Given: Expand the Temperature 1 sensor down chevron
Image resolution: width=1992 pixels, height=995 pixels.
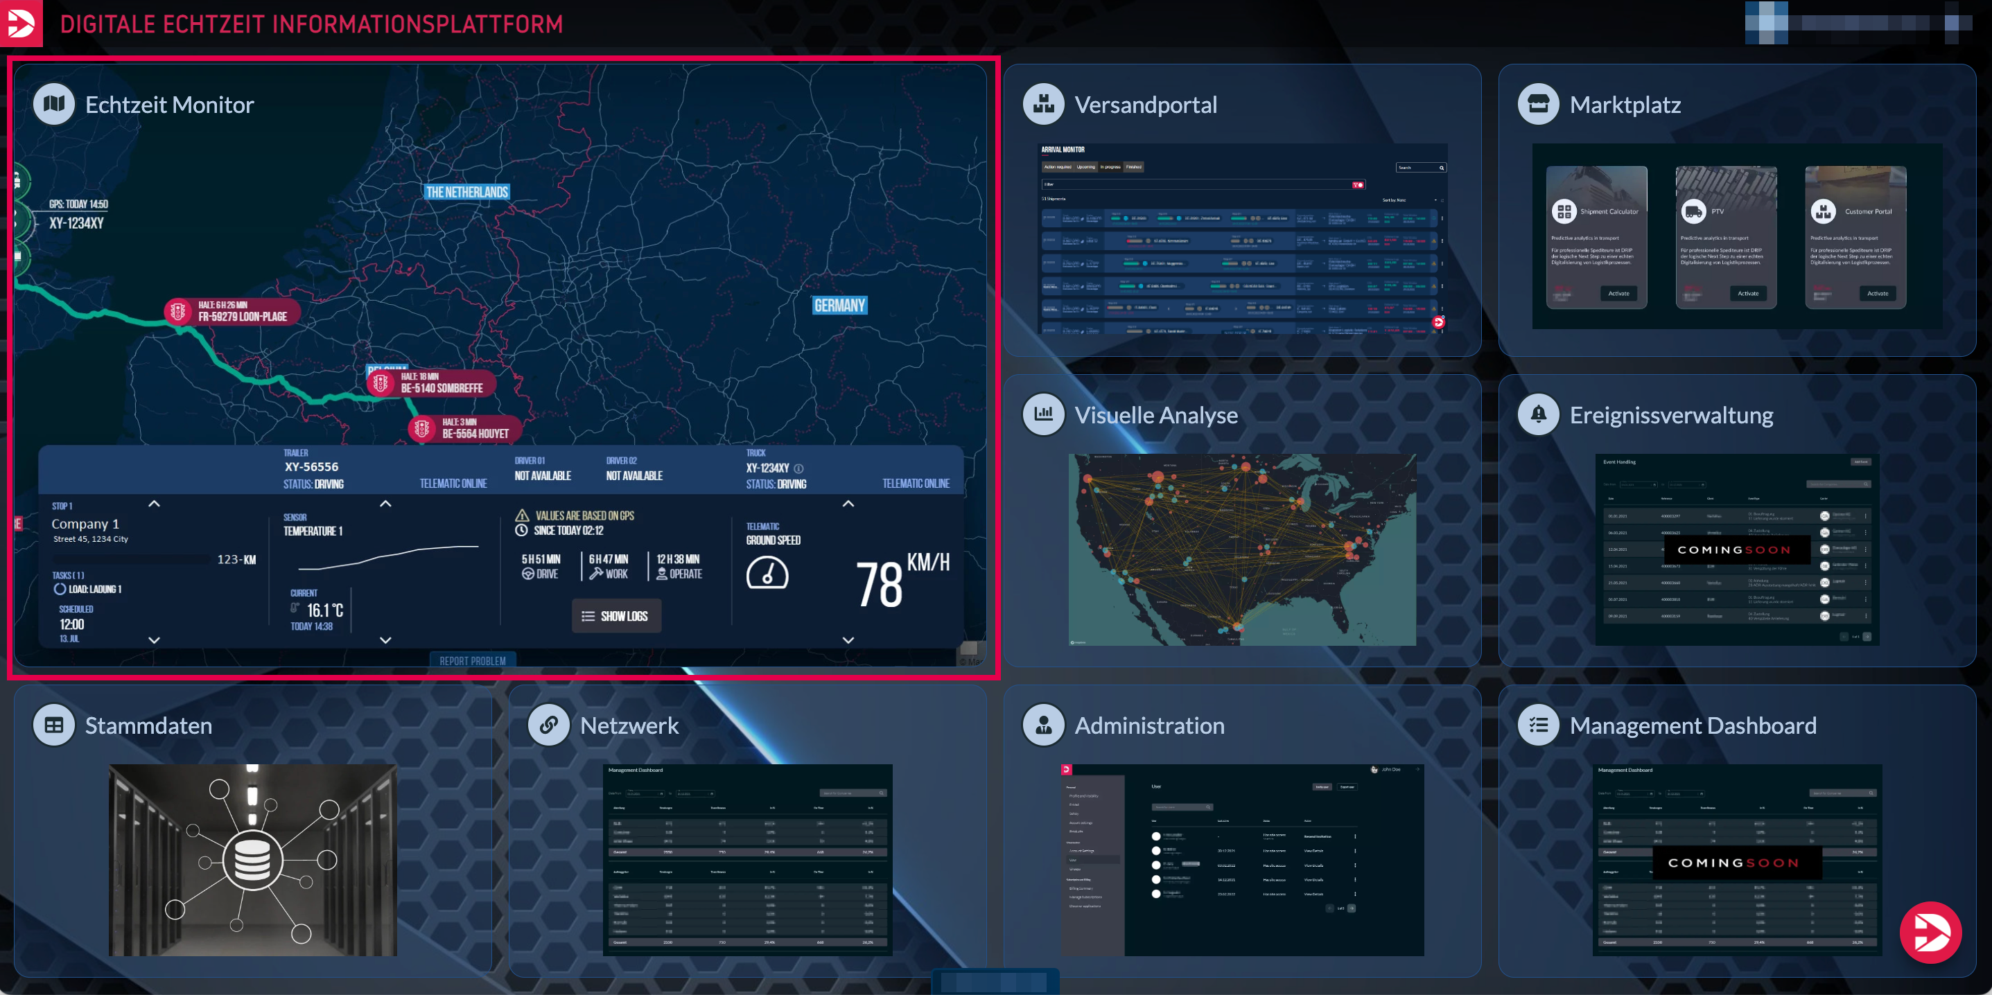Looking at the screenshot, I should tap(385, 640).
